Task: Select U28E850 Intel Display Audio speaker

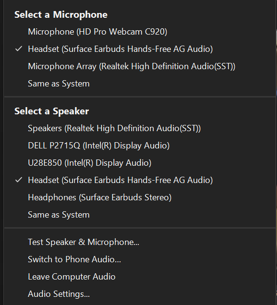Action: click(139, 163)
